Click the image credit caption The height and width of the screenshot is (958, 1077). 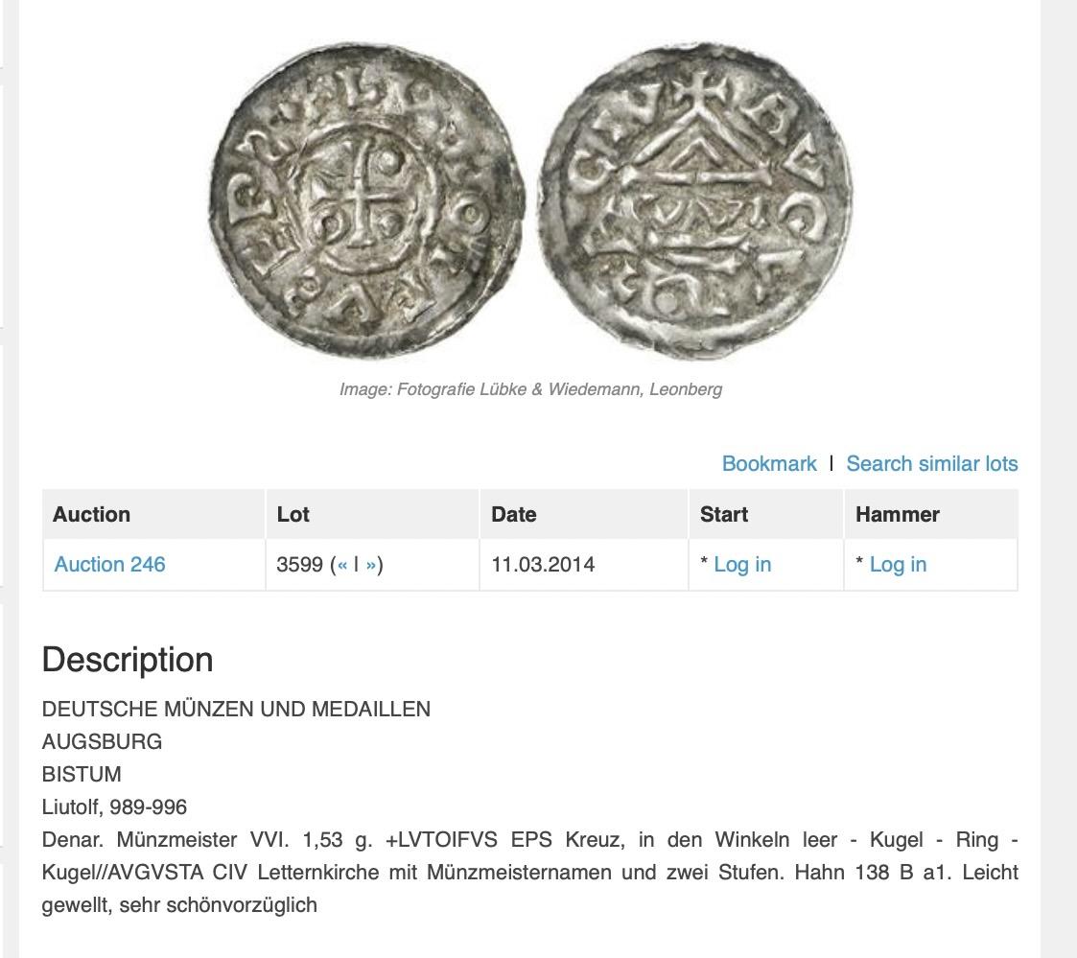pyautogui.click(x=530, y=389)
